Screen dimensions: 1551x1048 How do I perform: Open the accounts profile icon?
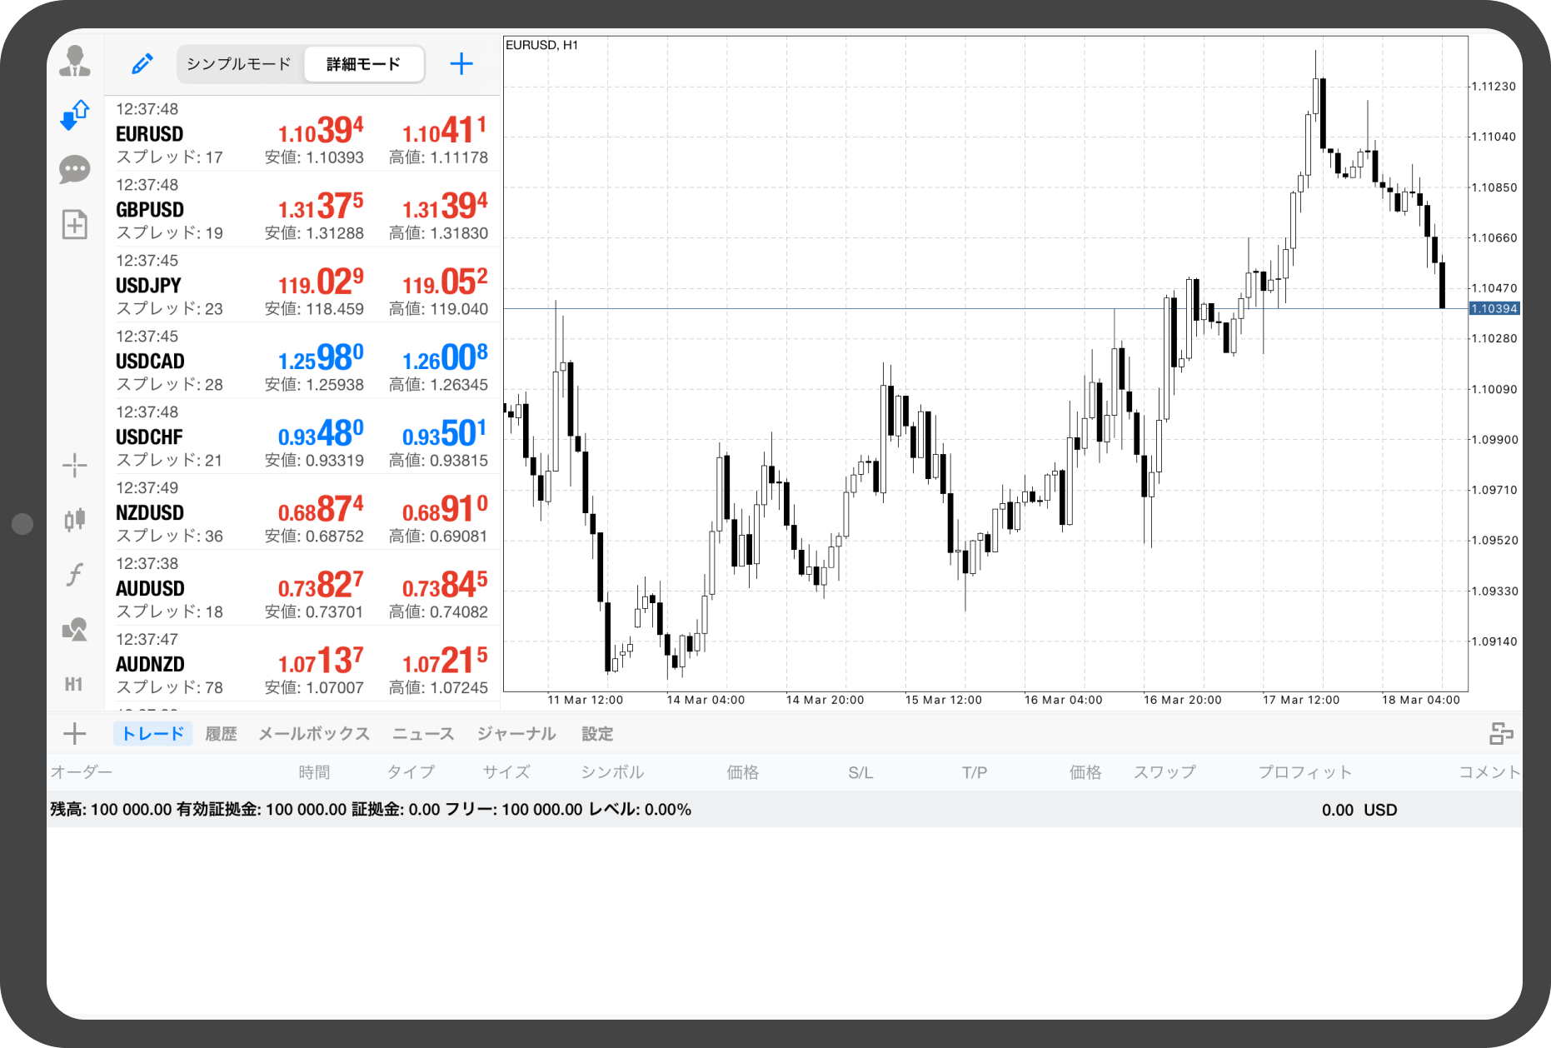click(75, 62)
